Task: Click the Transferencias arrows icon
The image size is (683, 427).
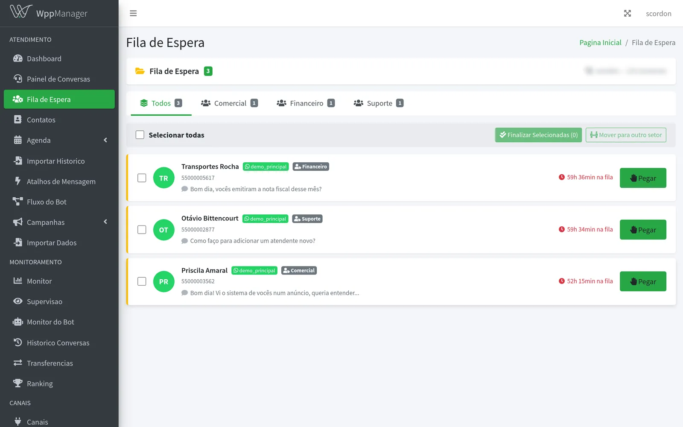Action: coord(18,363)
